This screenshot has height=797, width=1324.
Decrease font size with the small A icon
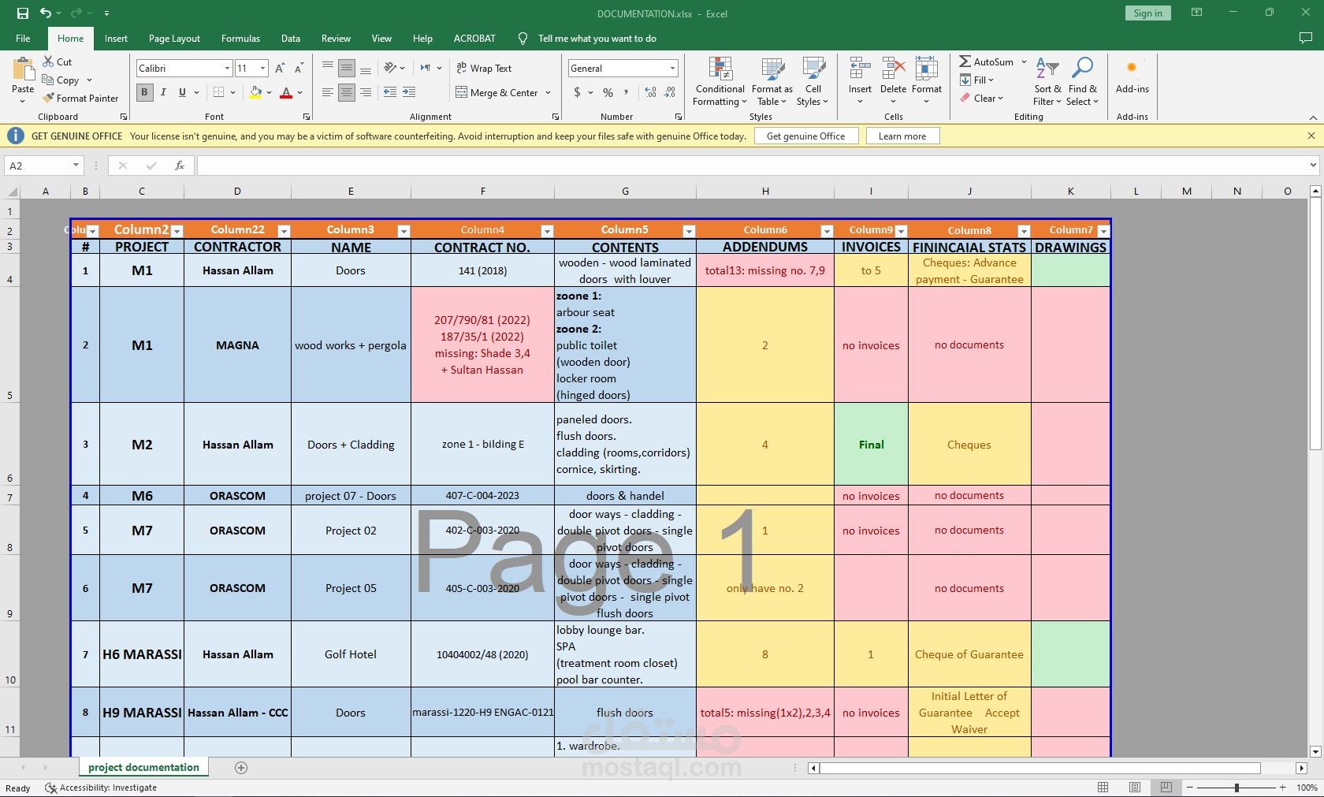coord(299,69)
